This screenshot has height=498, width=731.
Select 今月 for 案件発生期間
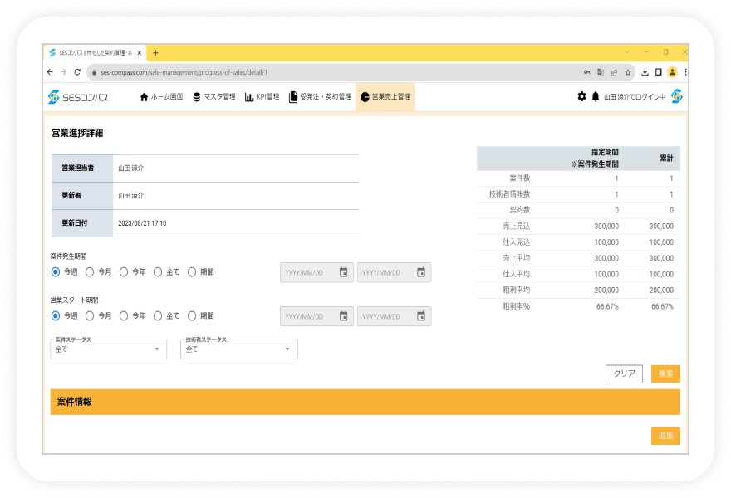pos(90,272)
